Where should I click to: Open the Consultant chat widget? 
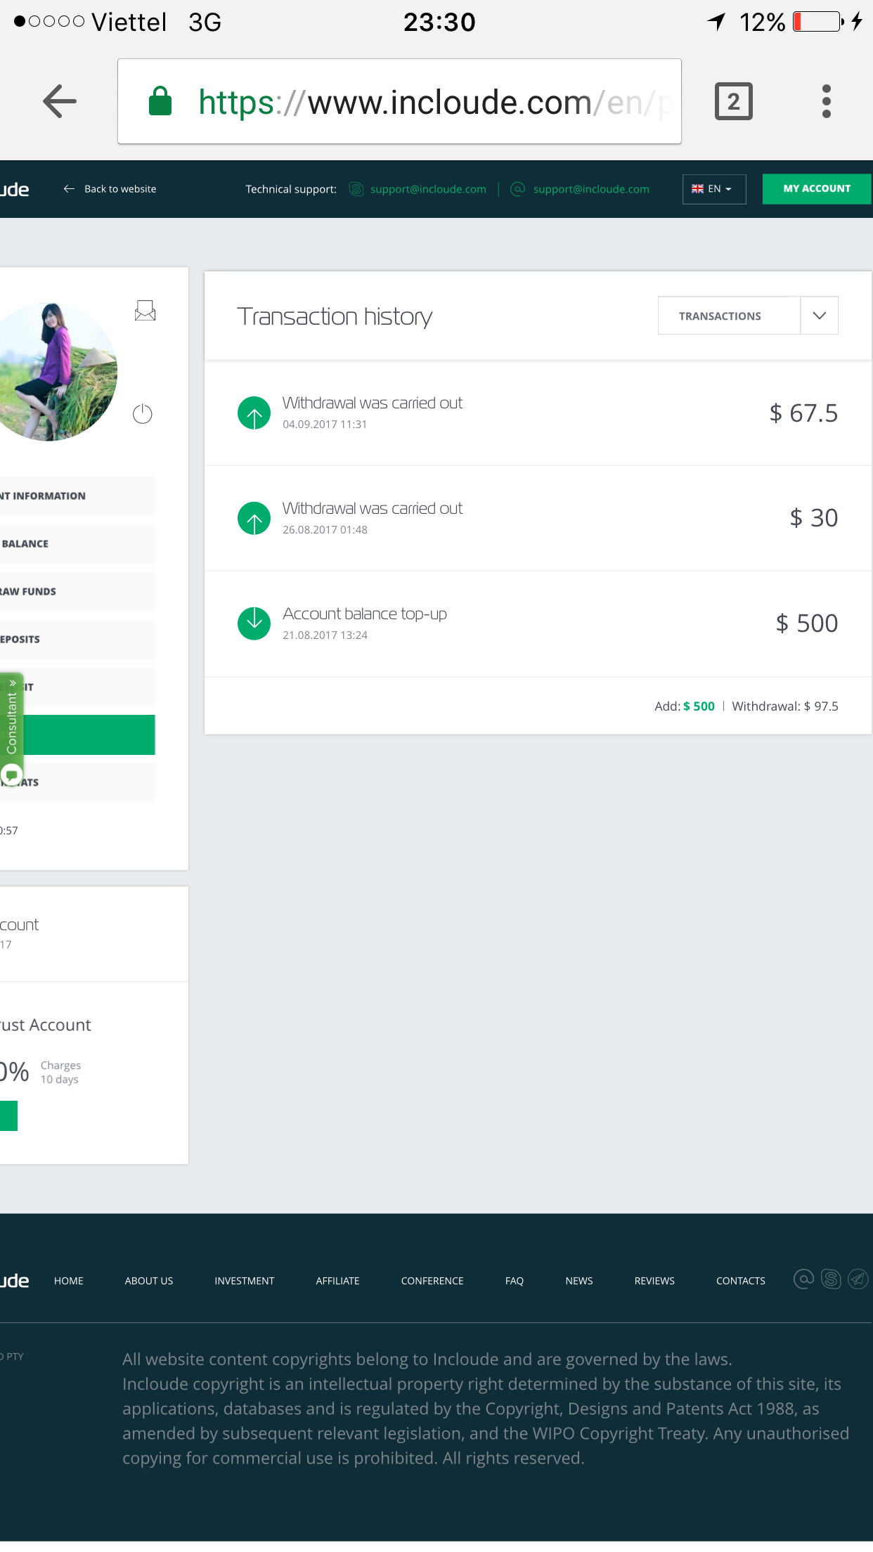pos(12,724)
